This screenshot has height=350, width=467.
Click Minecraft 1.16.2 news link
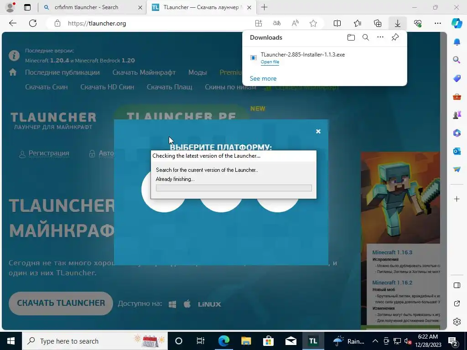[x=392, y=283]
